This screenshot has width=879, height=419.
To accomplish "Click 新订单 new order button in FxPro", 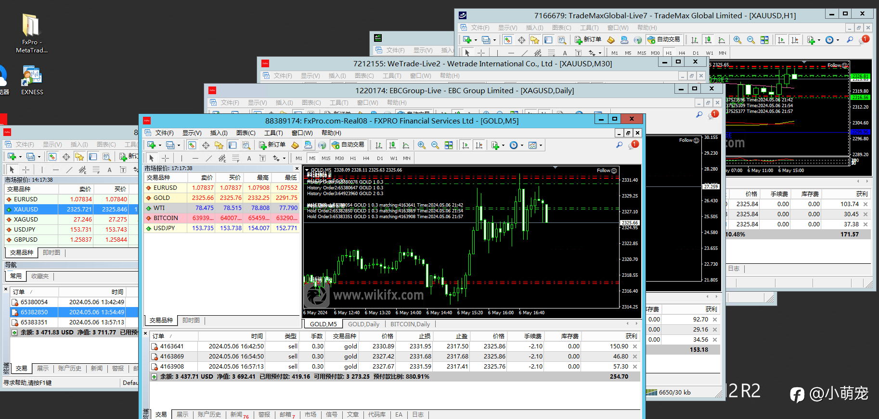I will (x=272, y=145).
